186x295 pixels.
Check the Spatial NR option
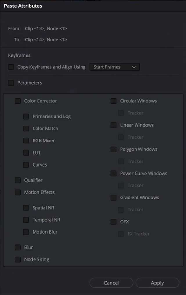point(26,208)
